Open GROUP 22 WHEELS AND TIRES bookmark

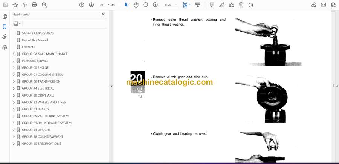click(x=44, y=102)
